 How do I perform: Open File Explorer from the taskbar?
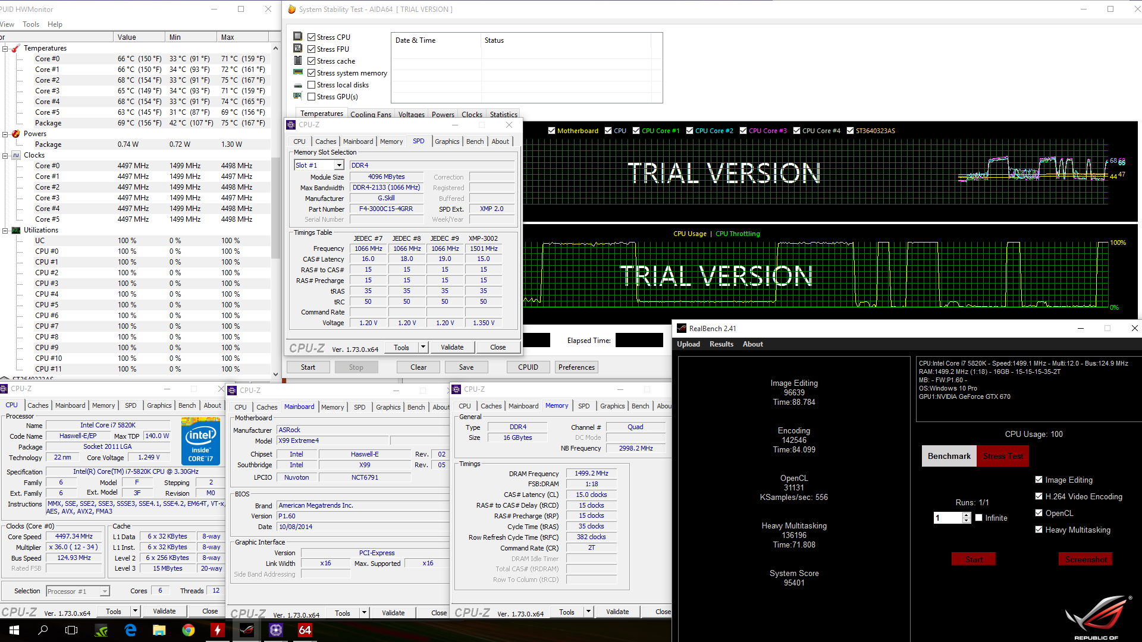coord(159,630)
